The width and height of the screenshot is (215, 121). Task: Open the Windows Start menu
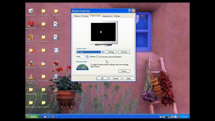coord(33,117)
